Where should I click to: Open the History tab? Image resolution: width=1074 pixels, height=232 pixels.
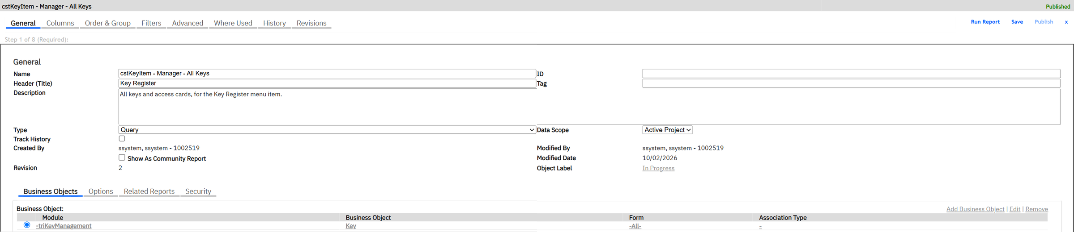coord(274,23)
